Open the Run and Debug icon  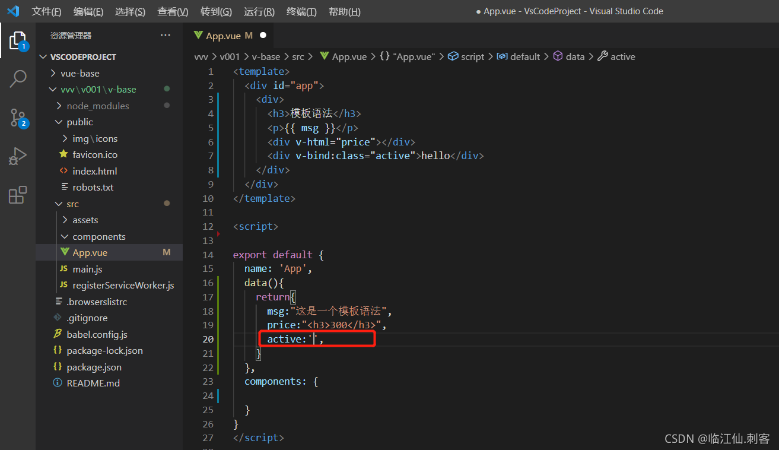pos(18,157)
